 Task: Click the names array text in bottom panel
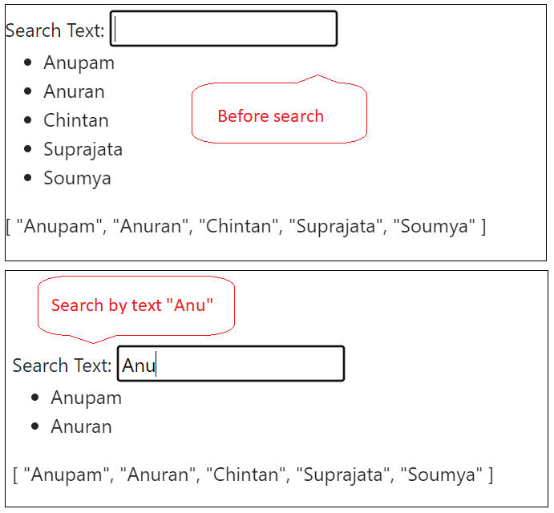[253, 475]
